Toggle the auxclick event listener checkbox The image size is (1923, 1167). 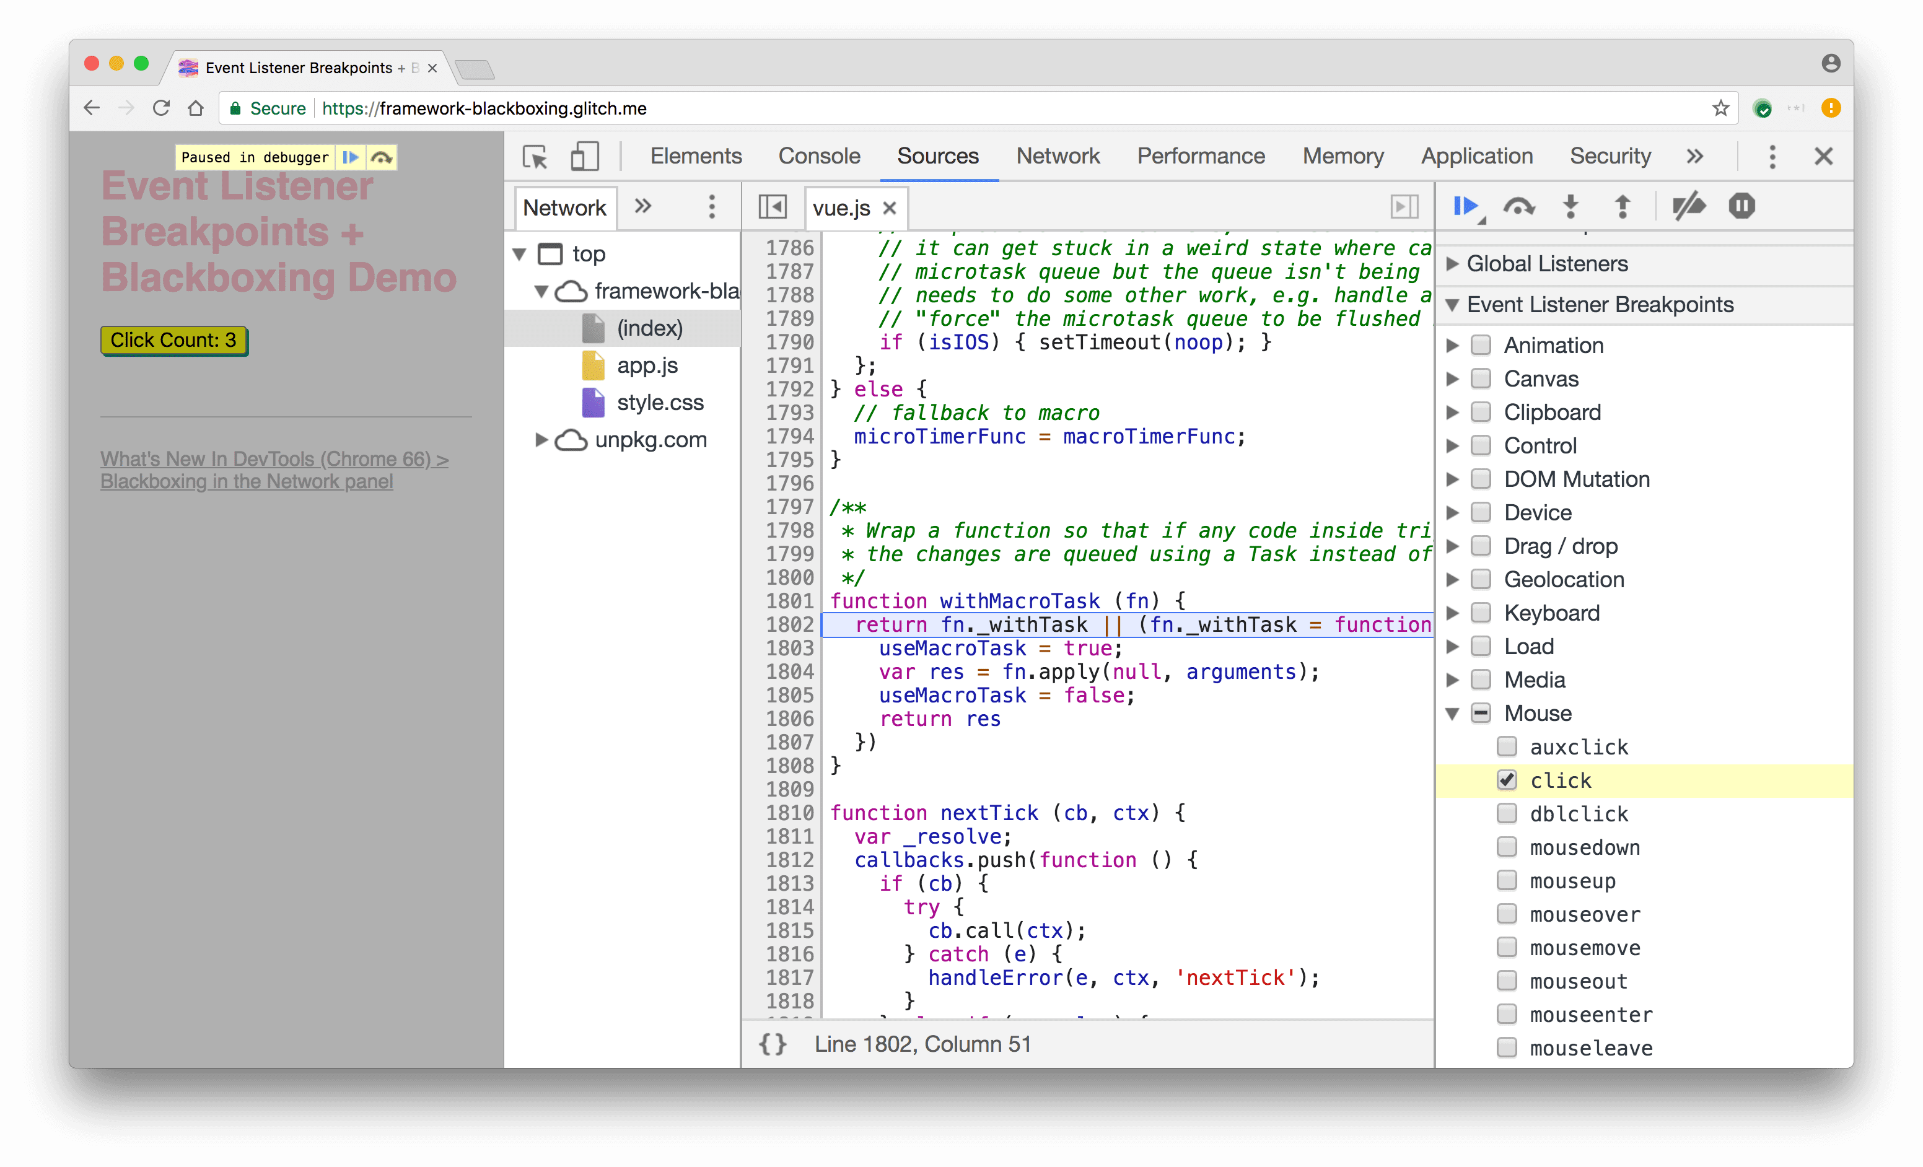pos(1505,746)
